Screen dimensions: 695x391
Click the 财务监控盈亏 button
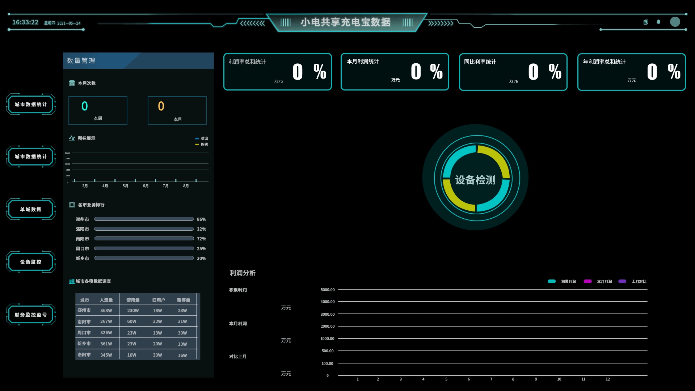pos(31,315)
